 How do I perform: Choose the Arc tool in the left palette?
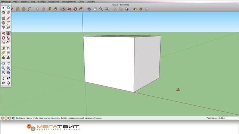(8, 23)
